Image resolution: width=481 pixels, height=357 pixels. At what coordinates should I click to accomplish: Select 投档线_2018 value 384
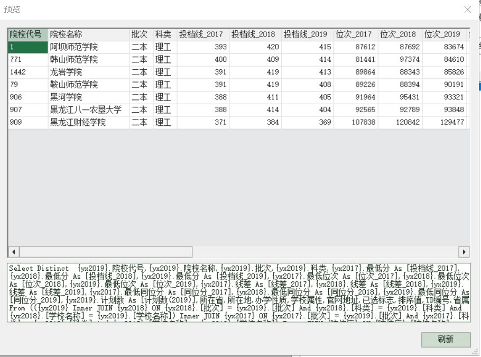pyautogui.click(x=255, y=123)
